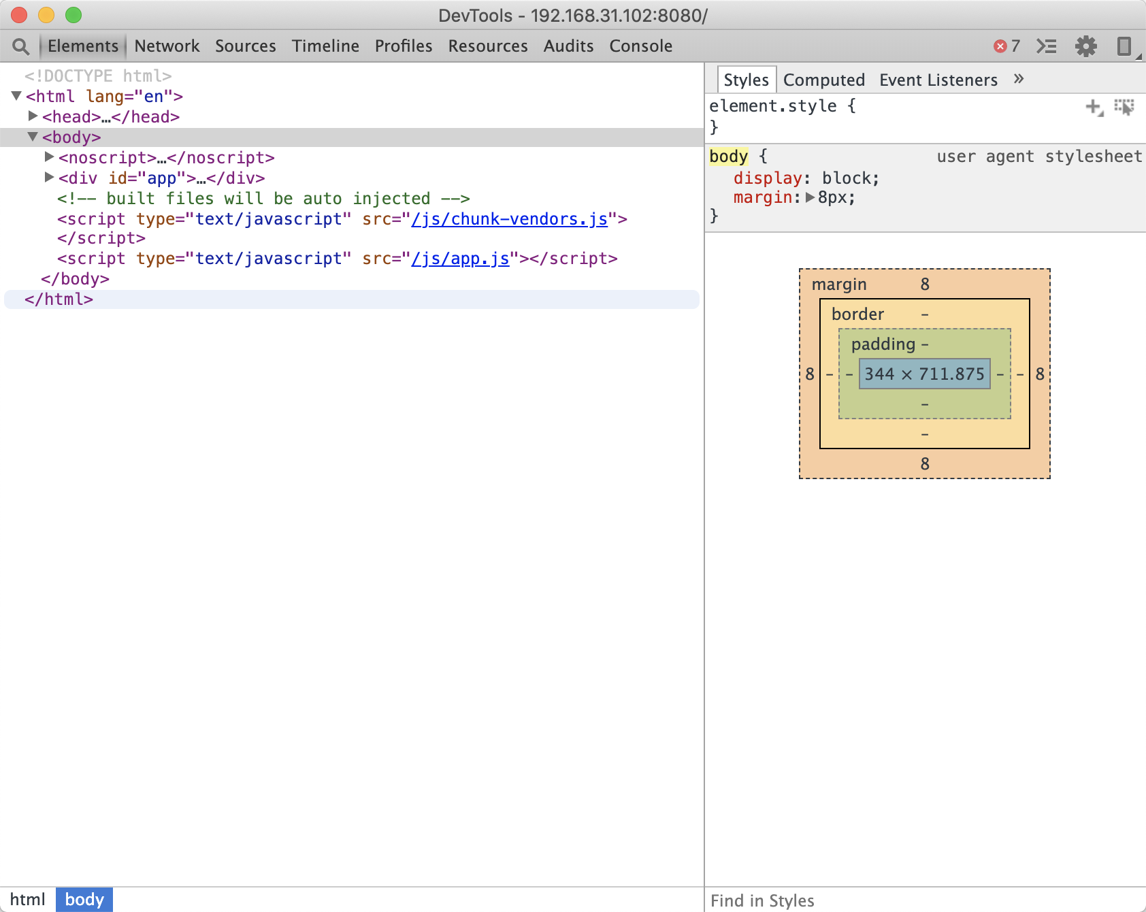Click the body selector in styles
The image size is (1146, 912).
[x=728, y=157]
